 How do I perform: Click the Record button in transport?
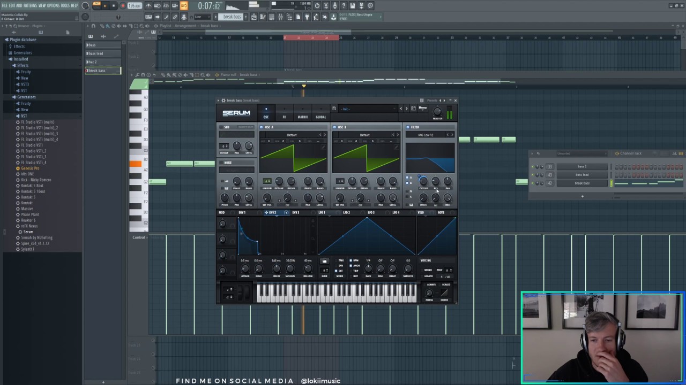[x=123, y=5]
